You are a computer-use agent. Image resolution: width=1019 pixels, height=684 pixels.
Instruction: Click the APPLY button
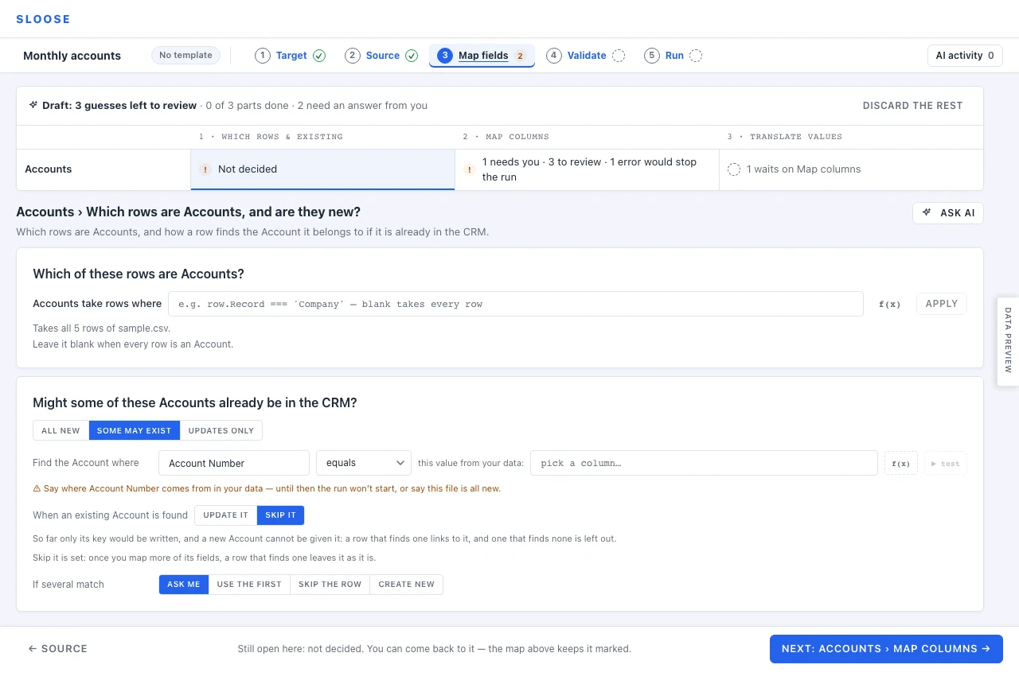coord(942,304)
